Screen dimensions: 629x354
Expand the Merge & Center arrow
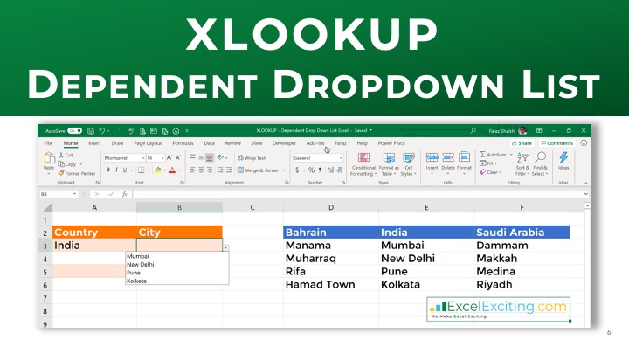(x=284, y=170)
